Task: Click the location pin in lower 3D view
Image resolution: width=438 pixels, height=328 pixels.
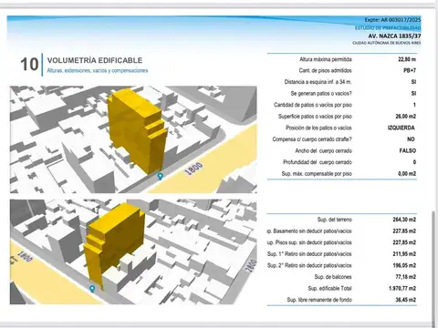Action: [92, 289]
